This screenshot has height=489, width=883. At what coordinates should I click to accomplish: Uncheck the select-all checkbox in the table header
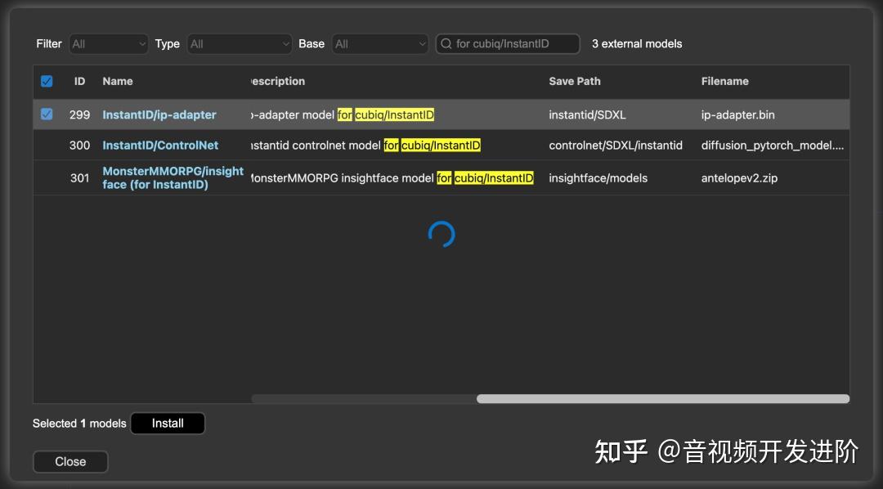click(47, 81)
